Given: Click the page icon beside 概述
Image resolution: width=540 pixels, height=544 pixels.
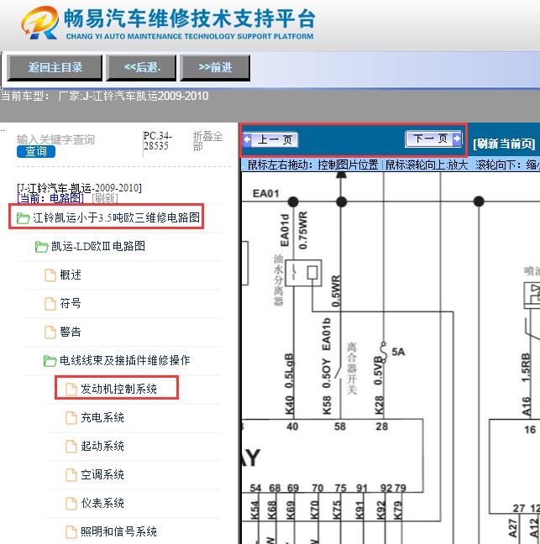Looking at the screenshot, I should [x=50, y=275].
